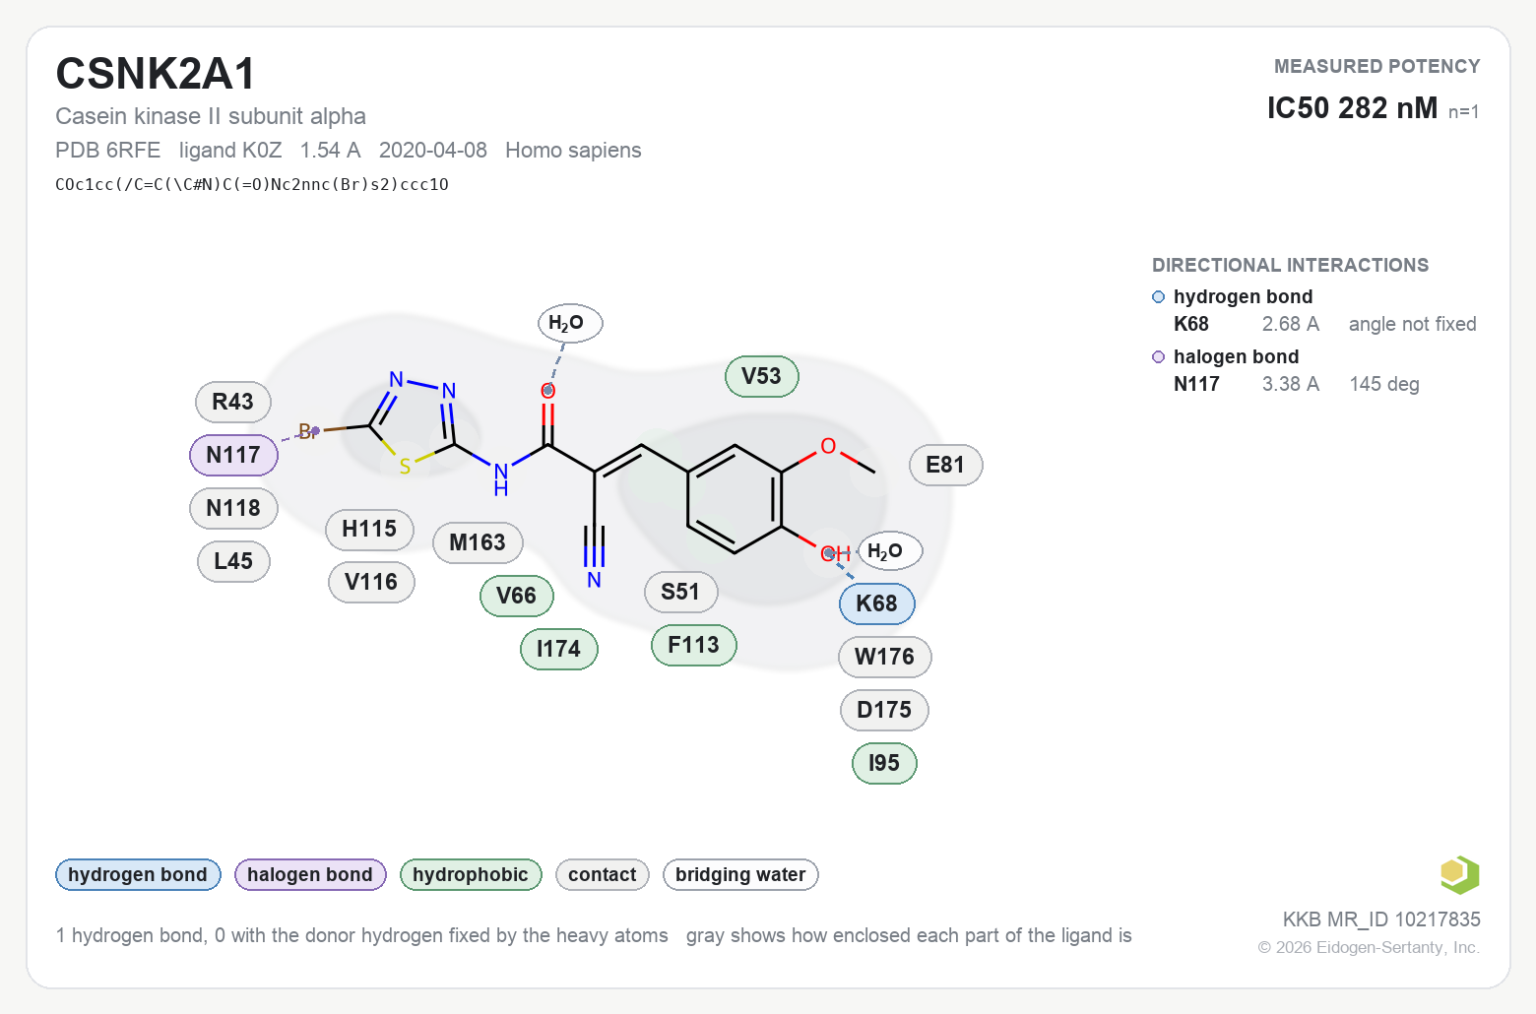Select residue label V116
The height and width of the screenshot is (1014, 1536).
pos(371,582)
